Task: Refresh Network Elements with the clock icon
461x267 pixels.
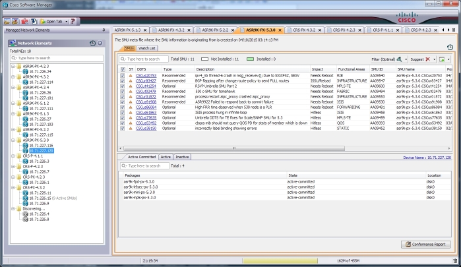Action: tap(92, 44)
